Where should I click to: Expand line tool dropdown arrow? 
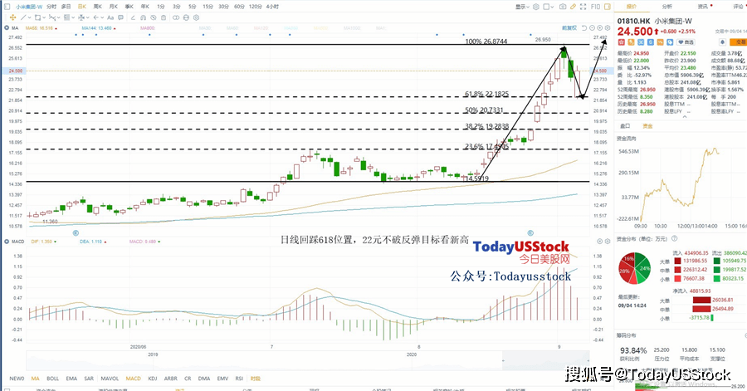pos(30,17)
